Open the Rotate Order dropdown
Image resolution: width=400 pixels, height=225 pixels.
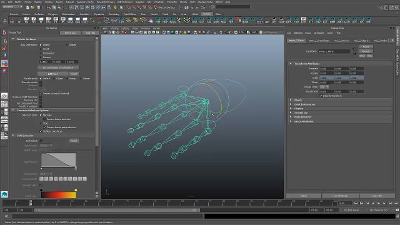[x=324, y=87]
